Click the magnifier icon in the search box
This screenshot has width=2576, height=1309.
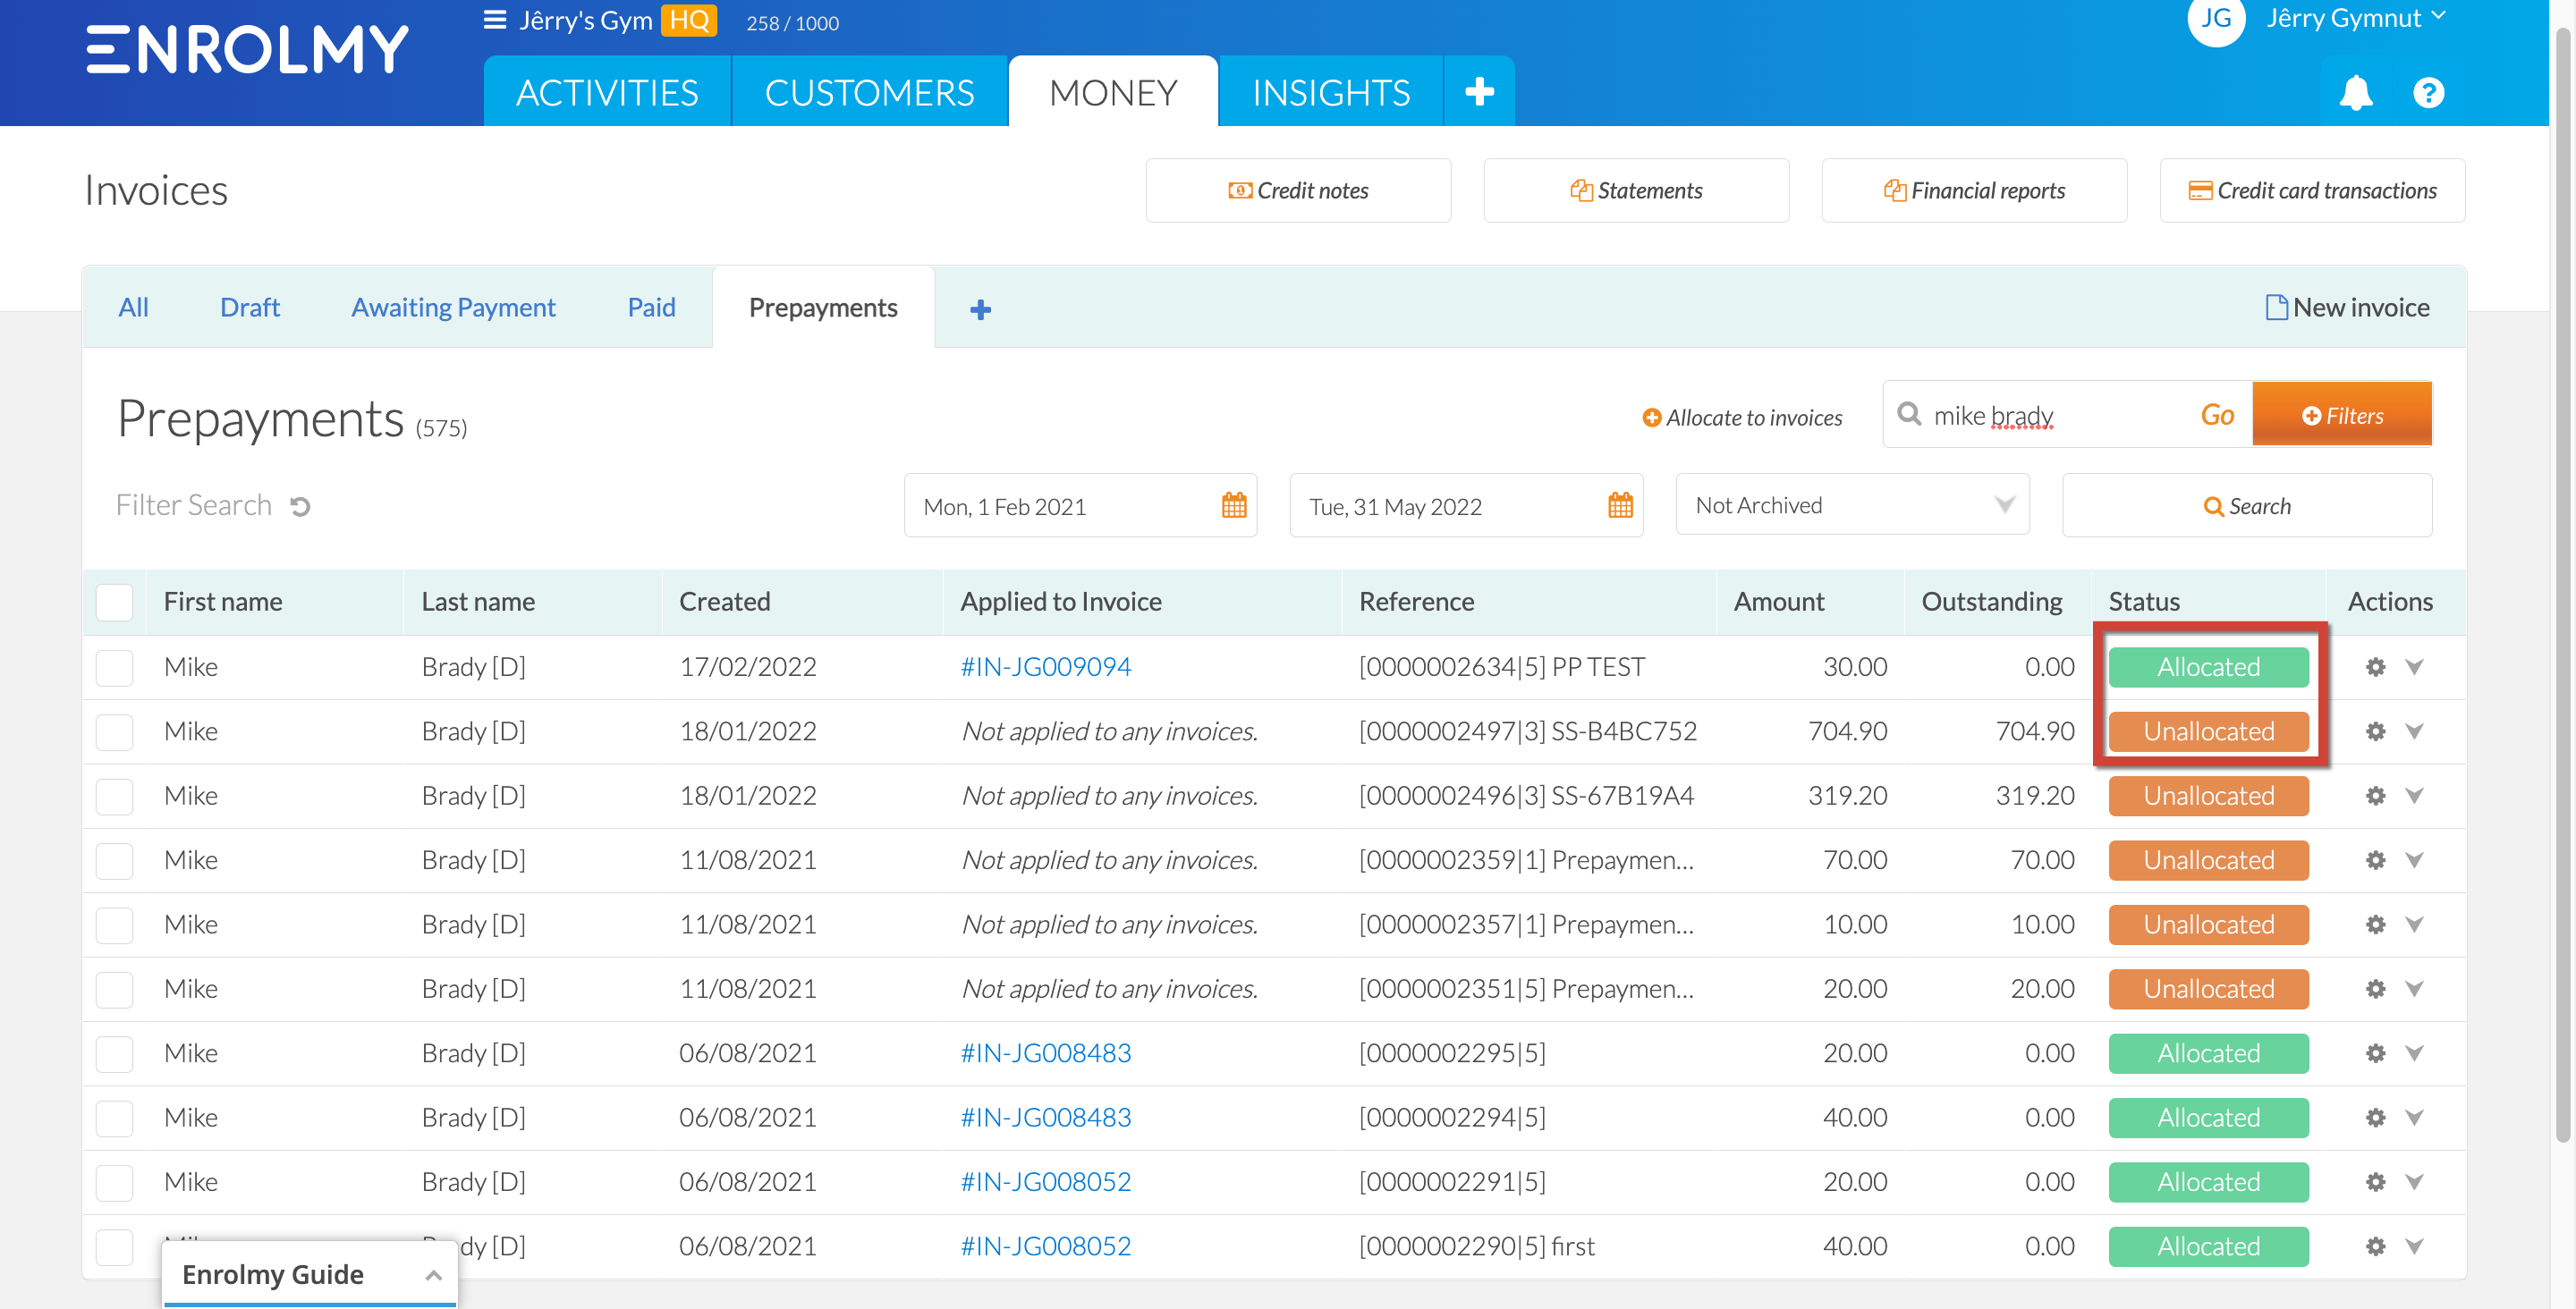click(x=1909, y=414)
